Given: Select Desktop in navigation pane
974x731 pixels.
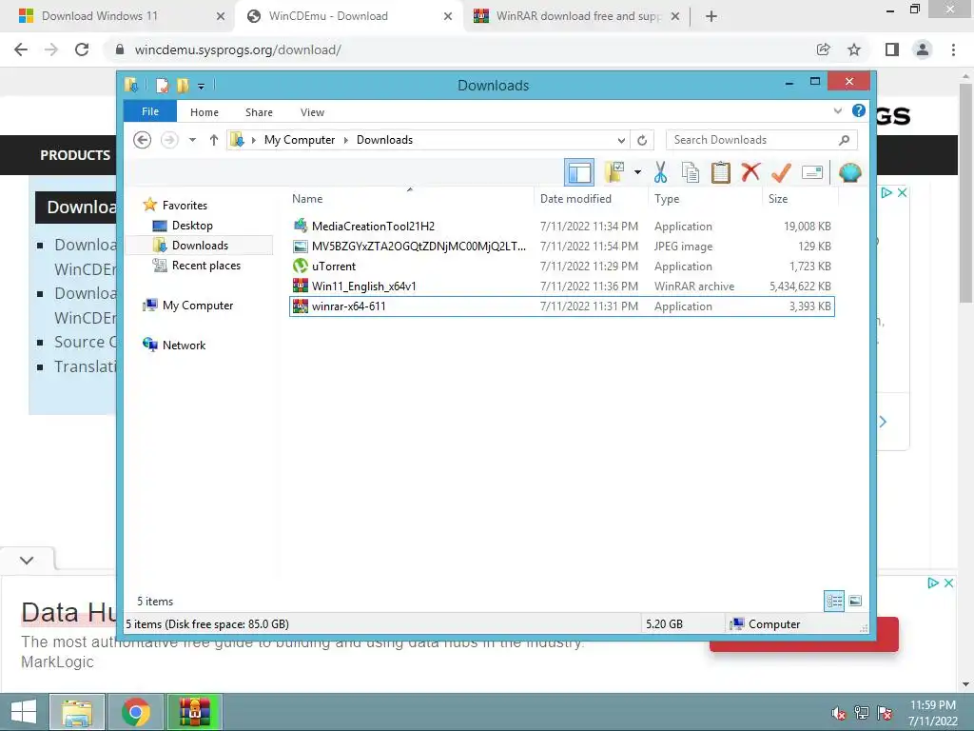Looking at the screenshot, I should pyautogui.click(x=192, y=225).
